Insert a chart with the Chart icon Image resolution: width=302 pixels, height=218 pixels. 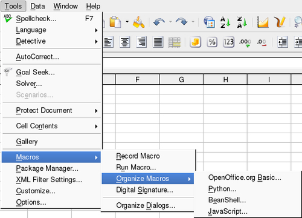263,22
